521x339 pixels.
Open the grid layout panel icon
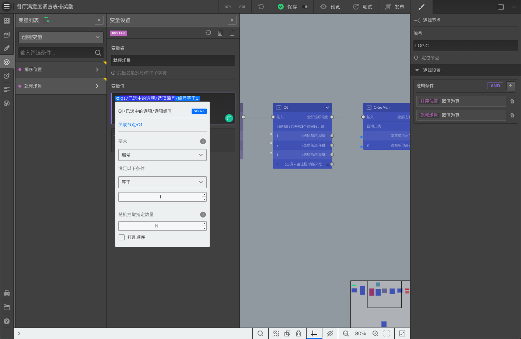(x=7, y=21)
